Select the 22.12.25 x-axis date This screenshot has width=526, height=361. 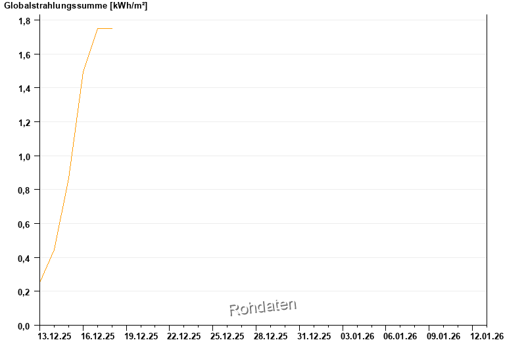point(184,336)
